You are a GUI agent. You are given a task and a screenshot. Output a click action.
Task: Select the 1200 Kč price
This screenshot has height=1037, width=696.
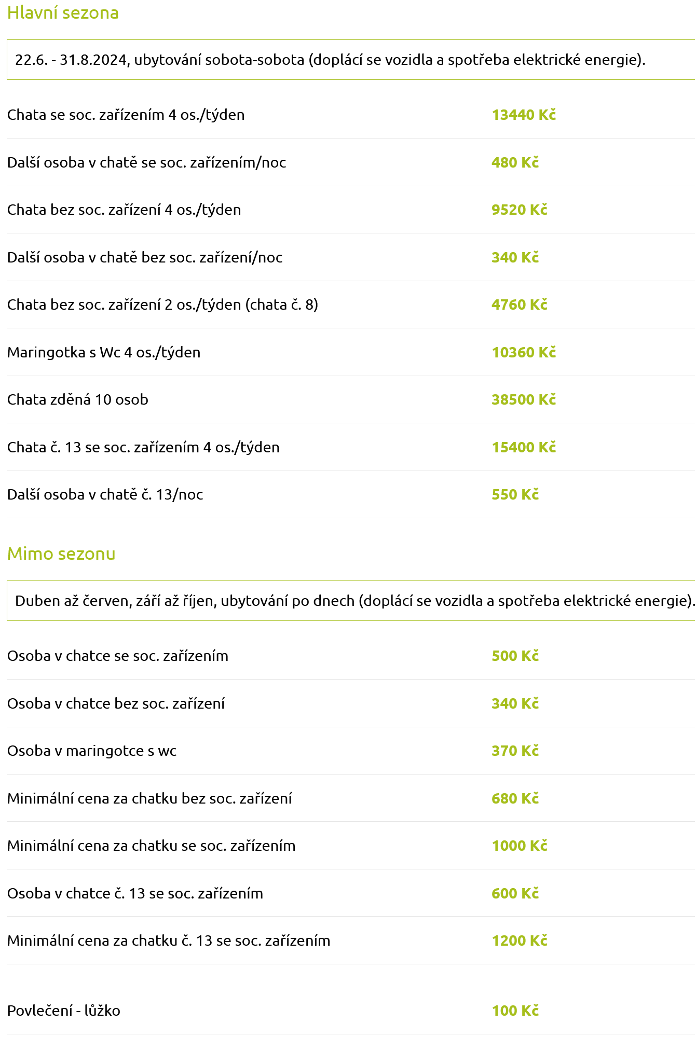point(520,941)
